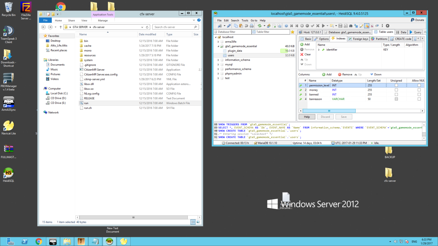Click HeidiSQL Insert row plus icon
The width and height of the screenshot is (438, 246).
pos(302,26)
